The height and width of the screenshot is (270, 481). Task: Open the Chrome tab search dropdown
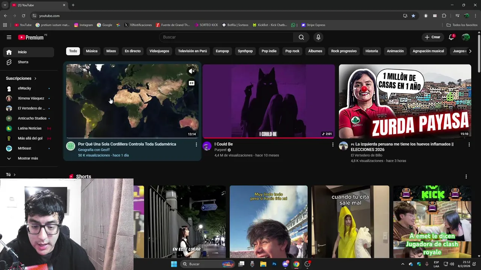pos(5,5)
